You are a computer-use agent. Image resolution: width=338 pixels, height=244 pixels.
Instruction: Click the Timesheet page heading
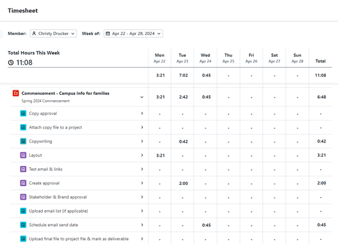point(23,10)
